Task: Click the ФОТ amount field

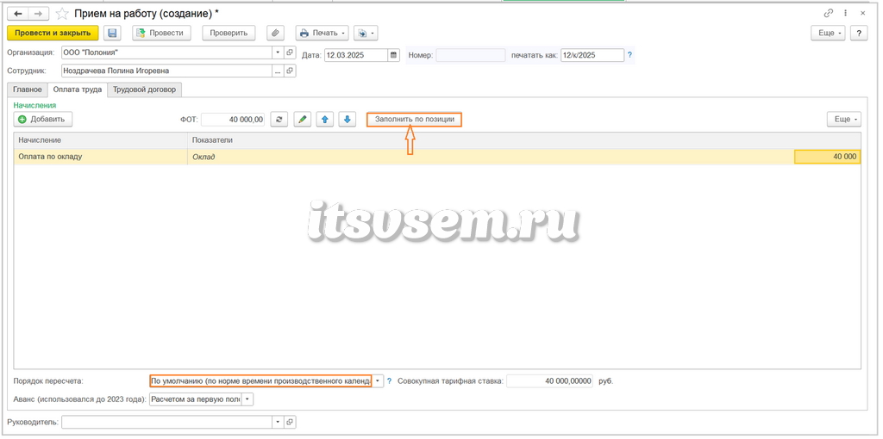Action: (233, 119)
